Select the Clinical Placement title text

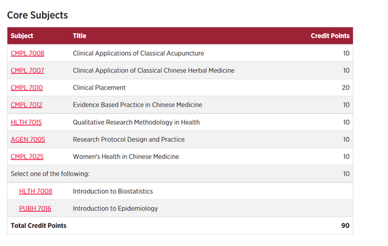pos(99,88)
